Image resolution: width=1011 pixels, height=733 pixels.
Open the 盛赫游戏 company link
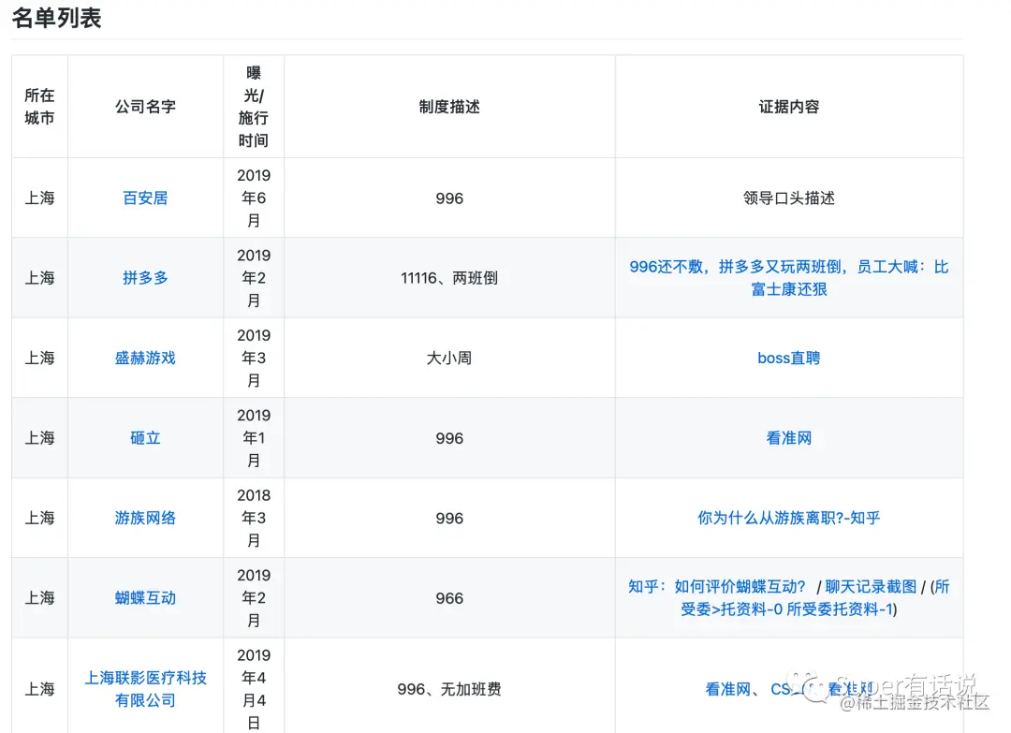tap(145, 358)
